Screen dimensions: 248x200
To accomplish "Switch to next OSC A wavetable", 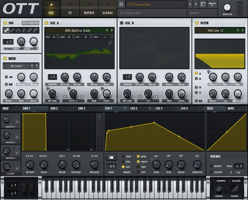I will (x=112, y=30).
